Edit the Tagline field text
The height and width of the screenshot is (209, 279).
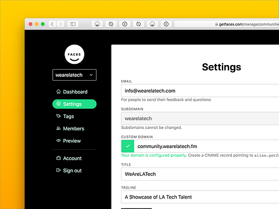pos(200,197)
